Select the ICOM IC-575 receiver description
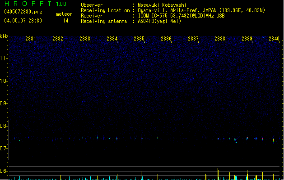Viewport: 284px width, 180px height. tap(181, 16)
